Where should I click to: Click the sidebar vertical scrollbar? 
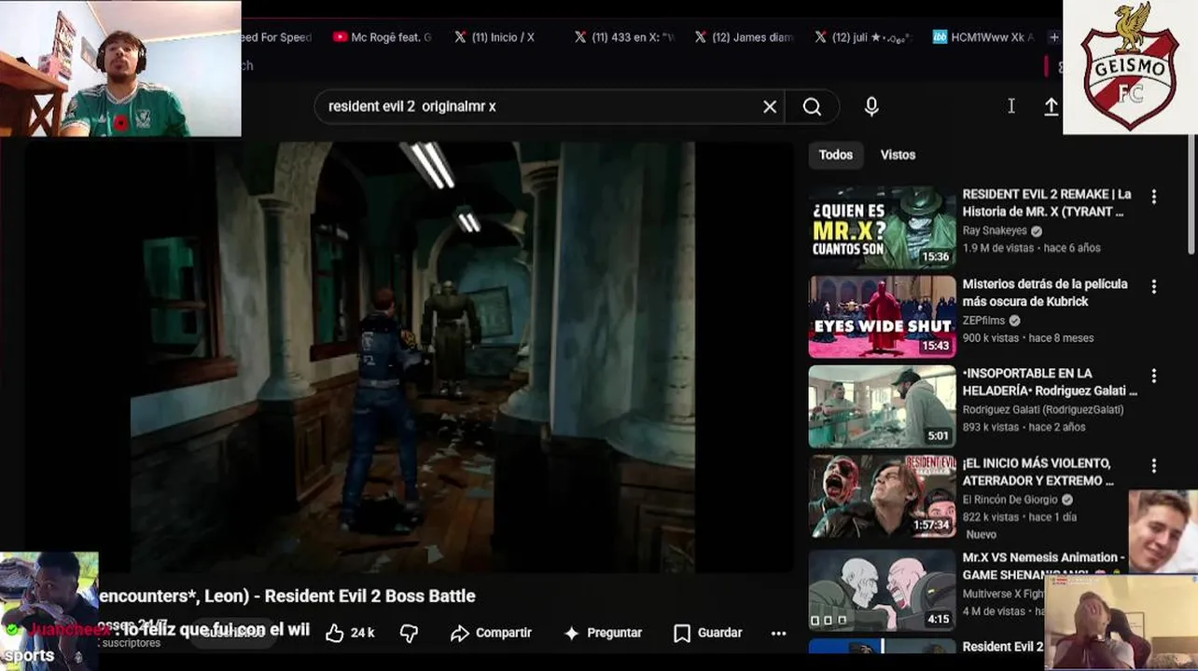(1191, 194)
